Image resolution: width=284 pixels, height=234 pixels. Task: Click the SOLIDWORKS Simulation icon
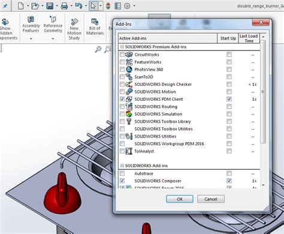[129, 114]
